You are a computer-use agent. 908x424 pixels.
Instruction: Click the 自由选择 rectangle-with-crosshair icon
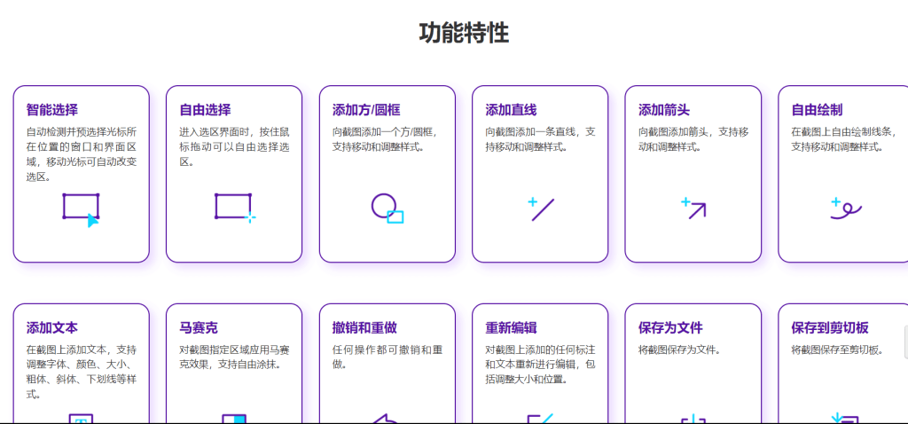pyautogui.click(x=234, y=208)
